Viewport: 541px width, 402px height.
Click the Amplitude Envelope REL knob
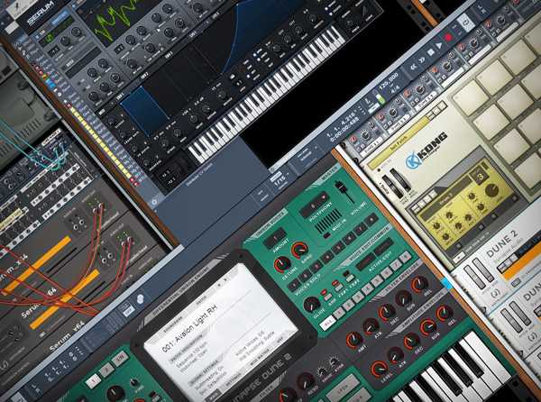pyautogui.click(x=444, y=314)
